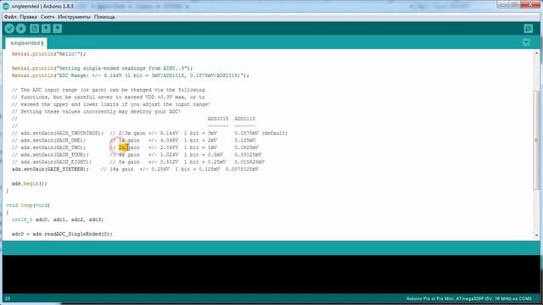This screenshot has height=305, width=543.
Task: Click the Verify sketch checkmark icon
Action: (9, 29)
